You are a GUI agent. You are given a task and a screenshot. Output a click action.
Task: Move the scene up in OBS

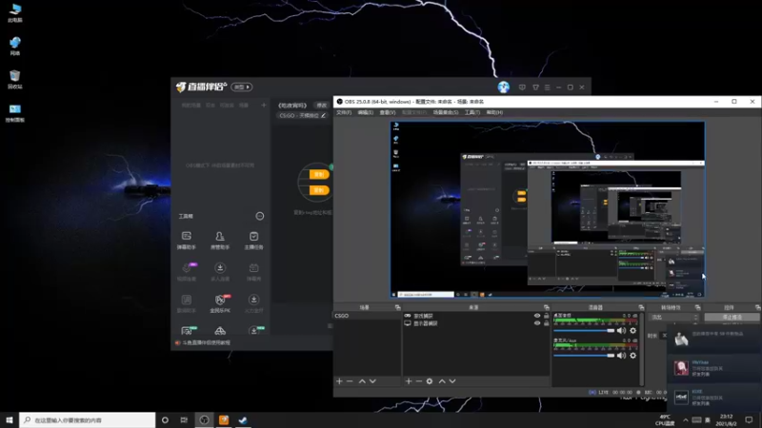[x=362, y=381]
